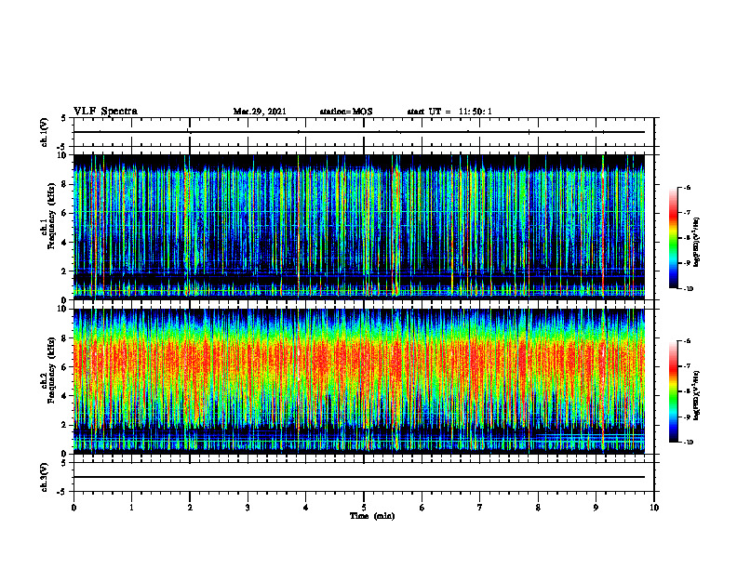Click time axis tick label "9"
Image resolution: width=737 pixels, height=569 pixels.
click(596, 508)
